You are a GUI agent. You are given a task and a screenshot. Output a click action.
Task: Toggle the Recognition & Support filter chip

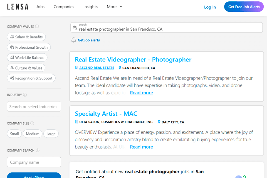point(31,78)
